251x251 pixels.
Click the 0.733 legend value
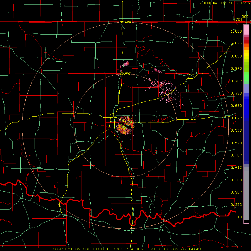click(236, 93)
